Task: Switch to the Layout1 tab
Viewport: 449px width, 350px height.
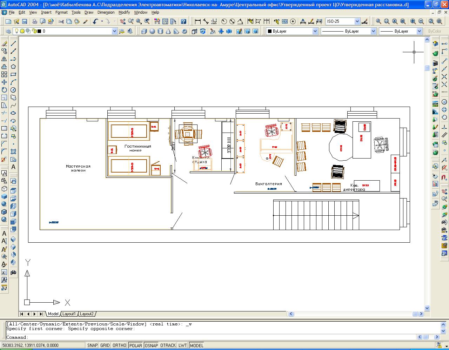Action: tap(69, 314)
